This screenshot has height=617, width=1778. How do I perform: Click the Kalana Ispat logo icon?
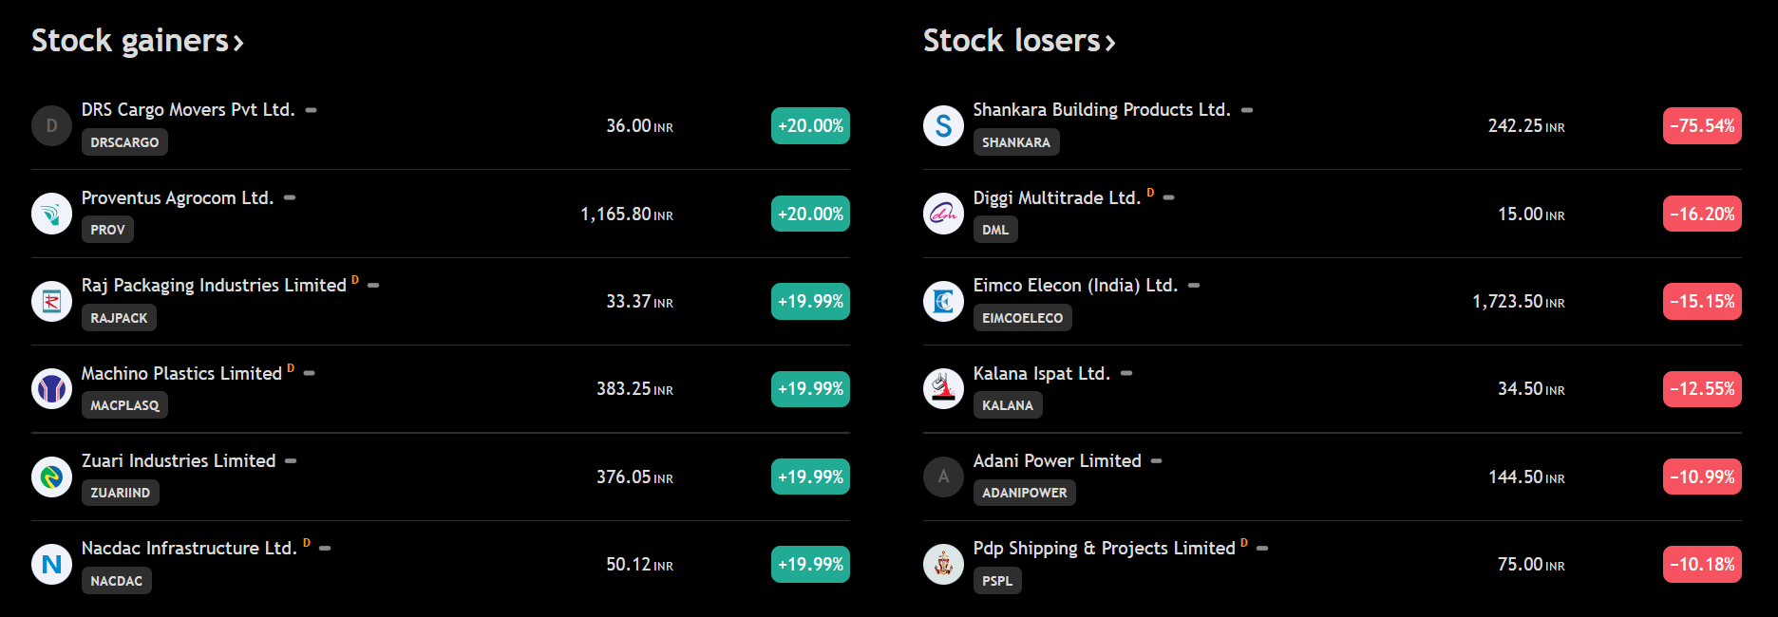(943, 389)
